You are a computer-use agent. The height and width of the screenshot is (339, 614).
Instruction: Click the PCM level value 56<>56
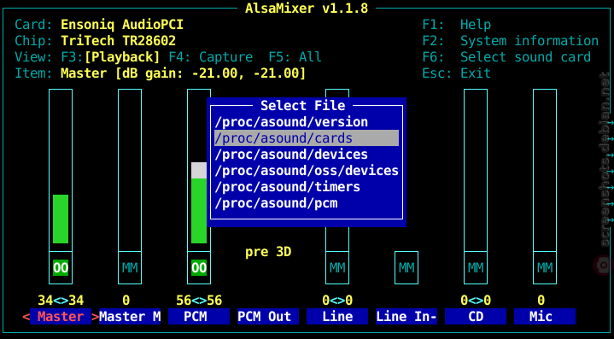(199, 301)
